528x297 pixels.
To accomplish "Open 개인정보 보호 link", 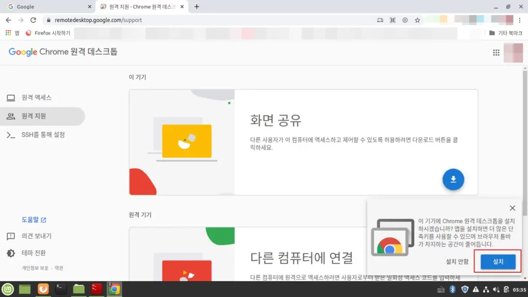I will tap(35, 268).
